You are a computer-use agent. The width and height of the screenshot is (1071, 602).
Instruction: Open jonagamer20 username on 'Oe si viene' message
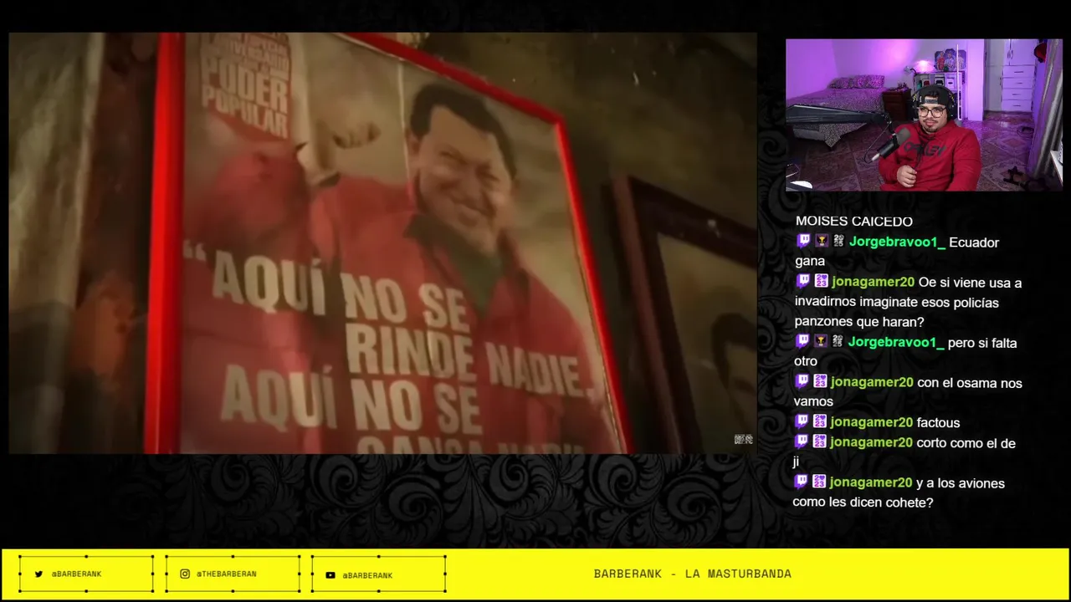(873, 283)
